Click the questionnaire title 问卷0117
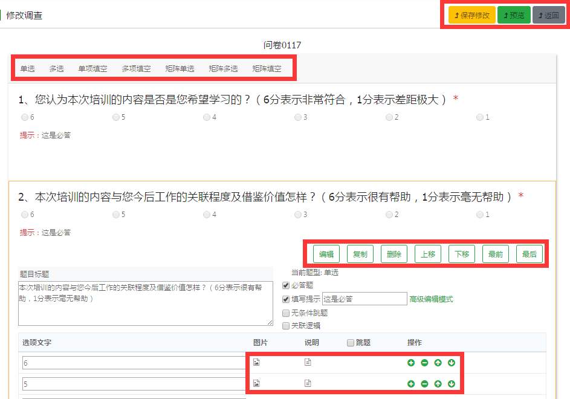Viewport: 570px width, 399px height. point(282,45)
